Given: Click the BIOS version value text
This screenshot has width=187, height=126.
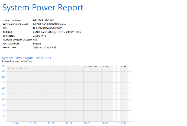Looking at the screenshot, I should click(x=48, y=28).
